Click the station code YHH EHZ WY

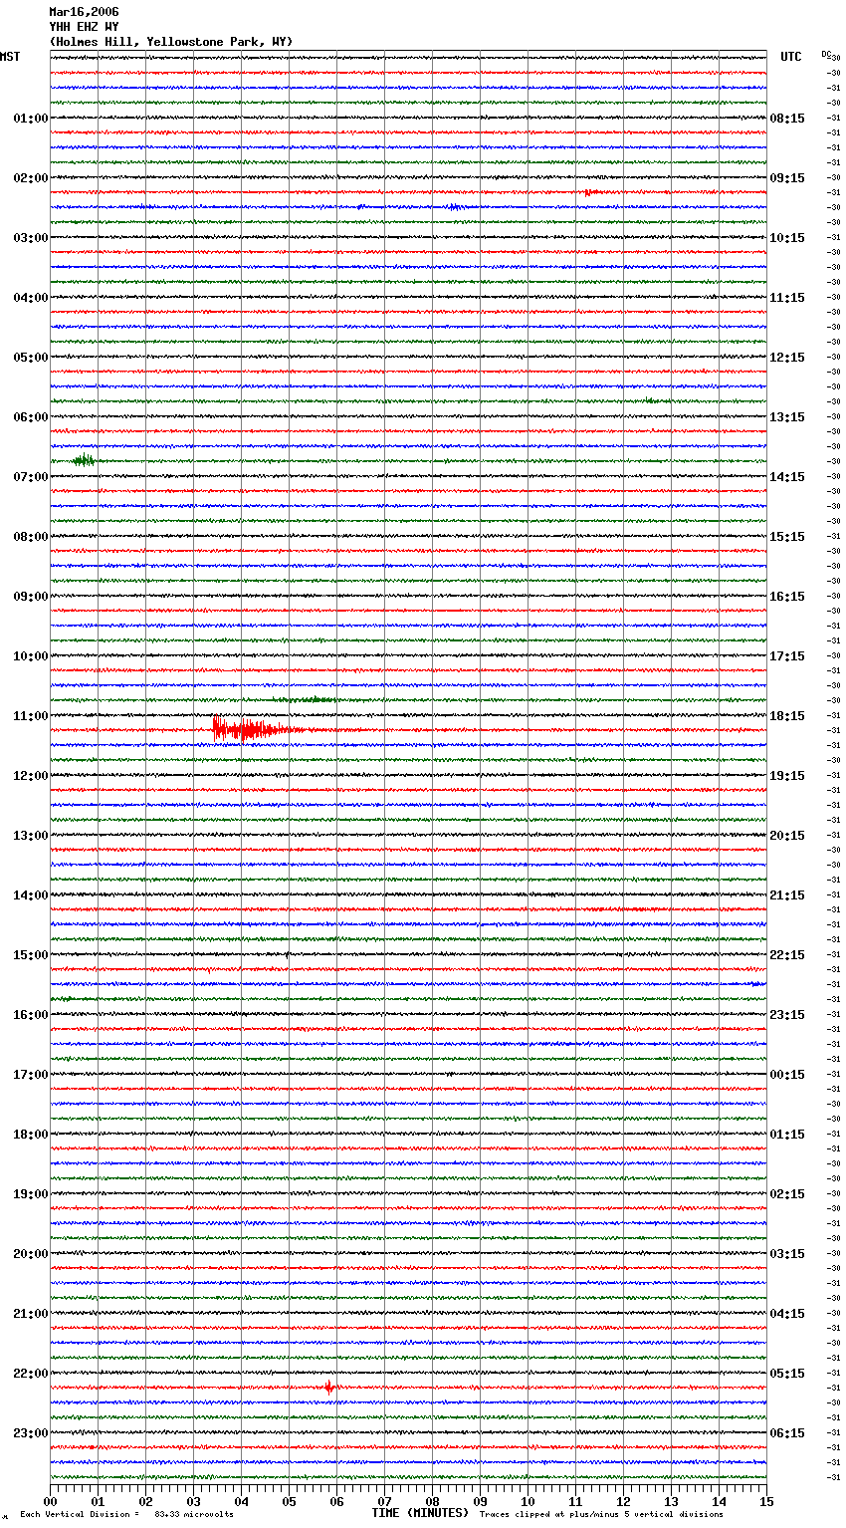click(x=84, y=27)
